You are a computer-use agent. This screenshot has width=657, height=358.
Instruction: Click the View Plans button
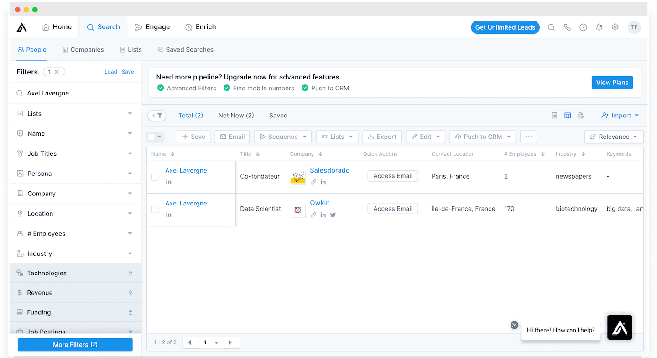pos(612,83)
